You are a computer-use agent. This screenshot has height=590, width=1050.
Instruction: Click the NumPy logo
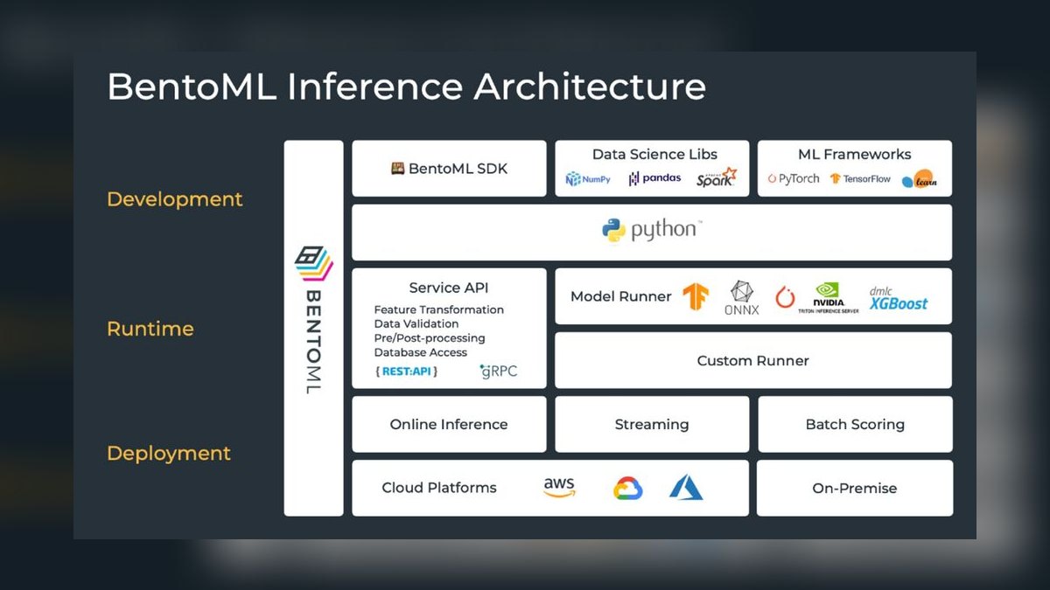click(x=586, y=179)
